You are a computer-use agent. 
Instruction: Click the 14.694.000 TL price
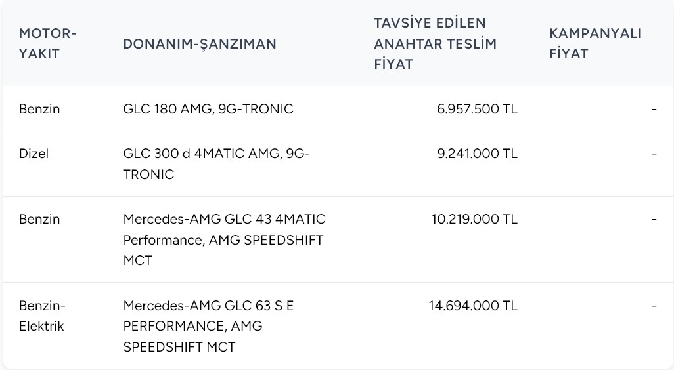(x=473, y=306)
